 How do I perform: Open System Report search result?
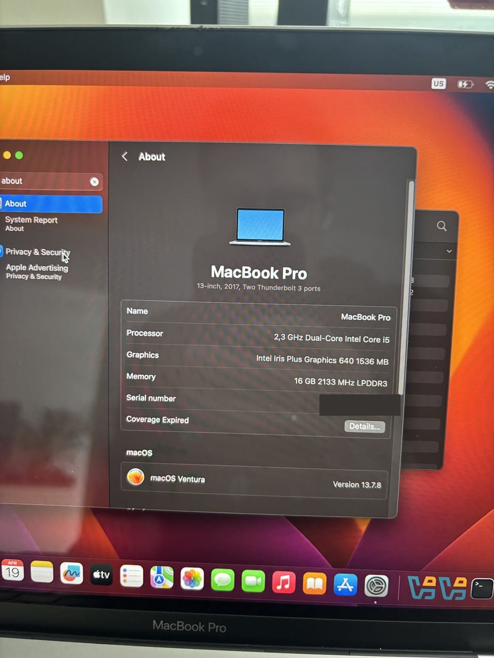point(31,224)
